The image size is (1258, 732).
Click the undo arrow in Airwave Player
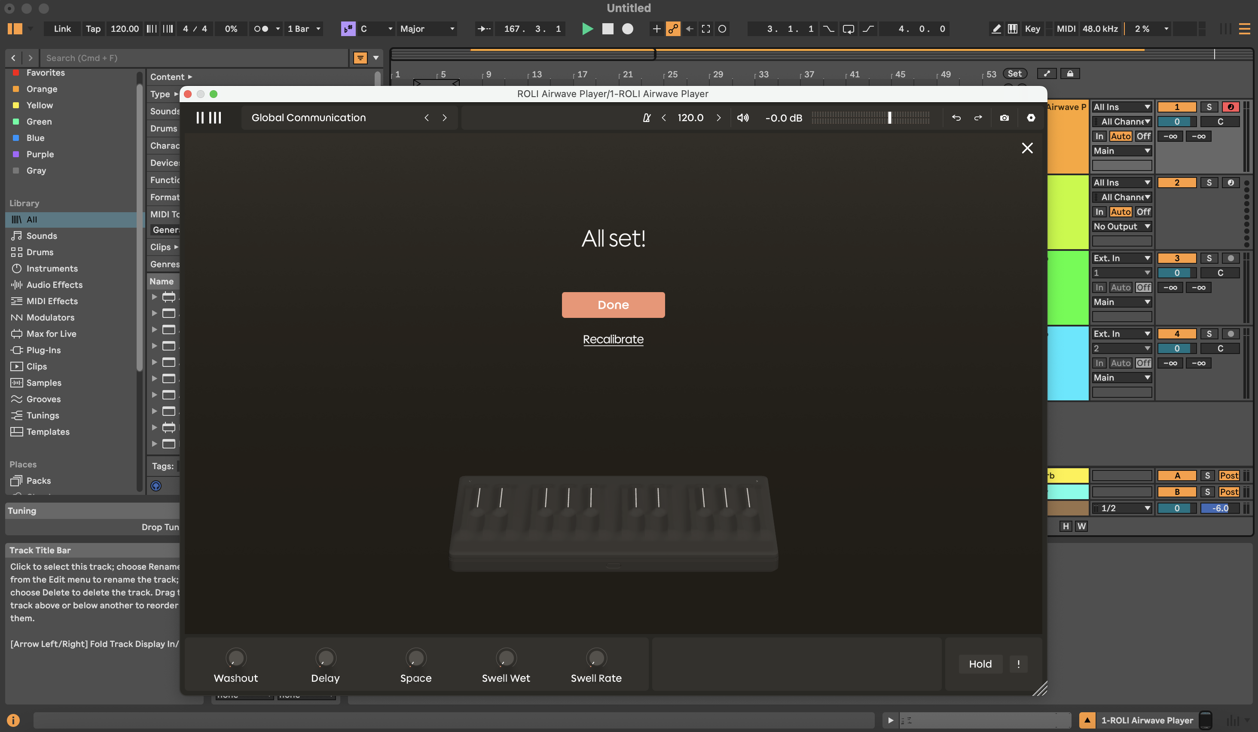point(956,118)
